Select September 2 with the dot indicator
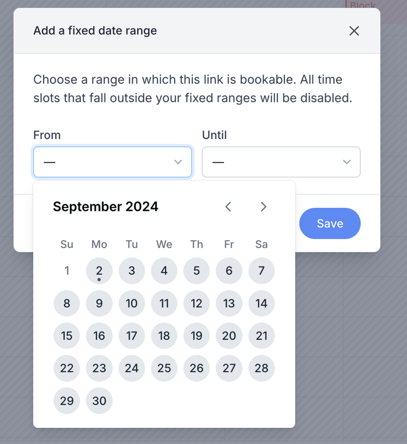Image resolution: width=407 pixels, height=444 pixels. tap(99, 270)
